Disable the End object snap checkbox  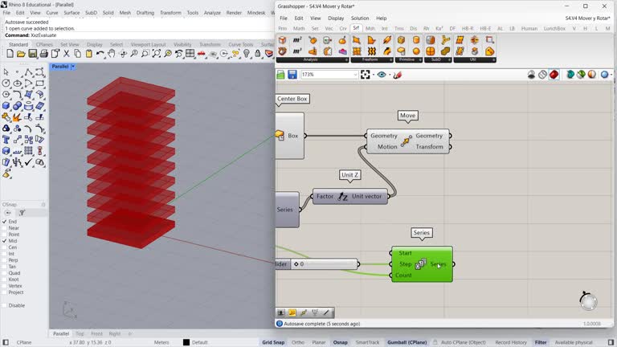click(4, 222)
